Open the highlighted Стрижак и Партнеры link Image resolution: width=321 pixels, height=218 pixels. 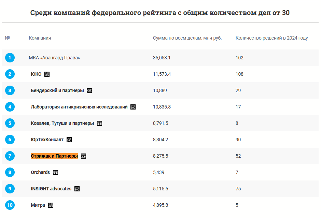pyautogui.click(x=54, y=156)
